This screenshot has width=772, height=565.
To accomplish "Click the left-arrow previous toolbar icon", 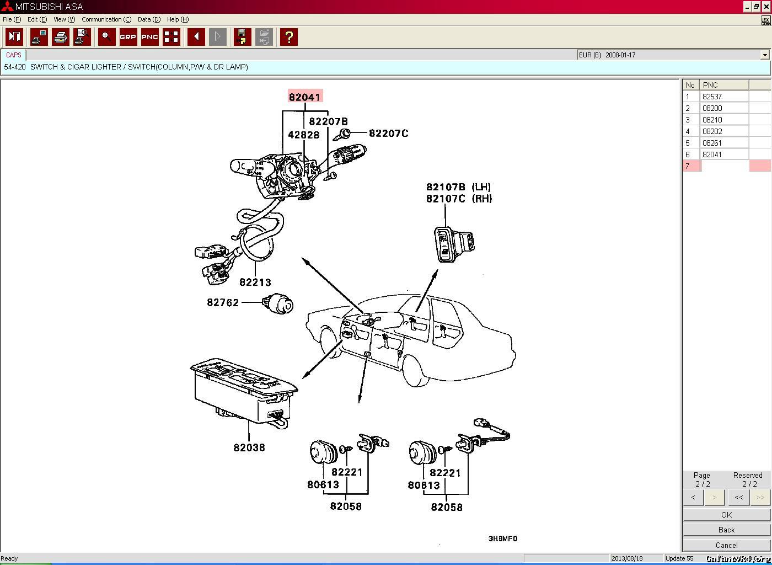I will 196,37.
